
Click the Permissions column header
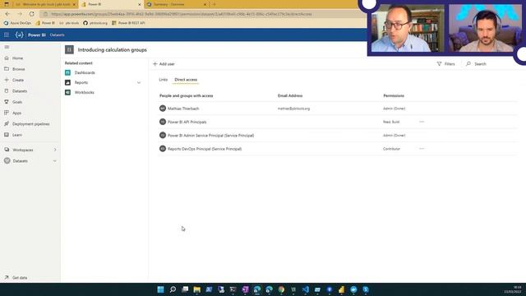coord(394,95)
